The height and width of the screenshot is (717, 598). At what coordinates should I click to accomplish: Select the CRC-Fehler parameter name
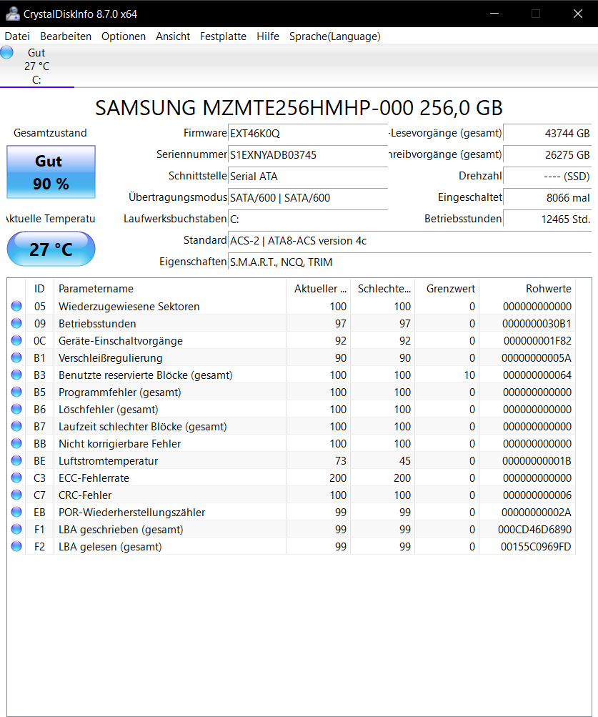[85, 495]
